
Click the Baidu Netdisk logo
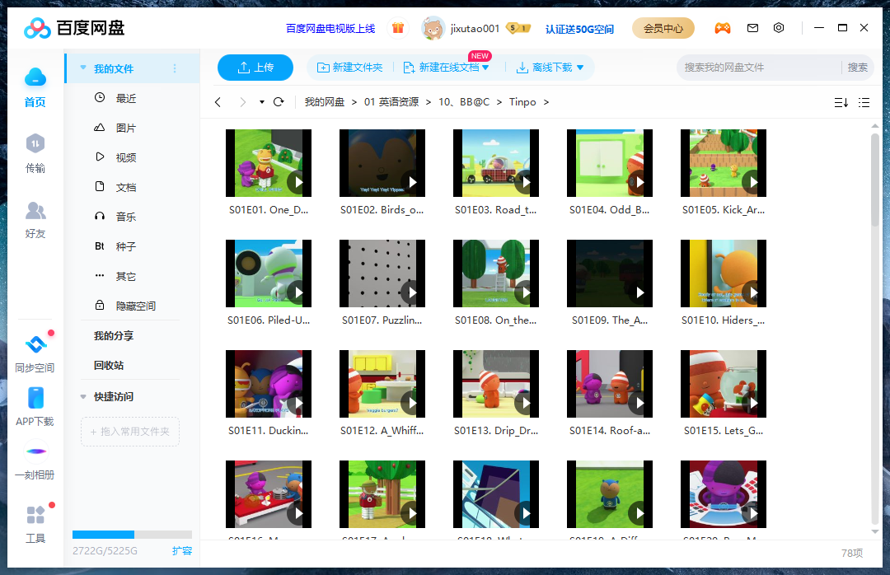coord(74,28)
